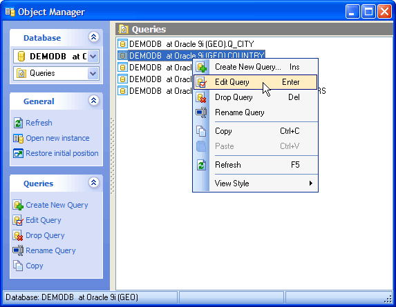Choose Edit Query from context menu
This screenshot has width=396, height=307.
tap(255, 82)
